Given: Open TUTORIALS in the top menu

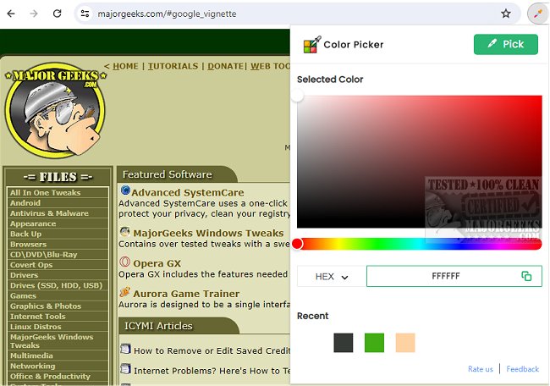Looking at the screenshot, I should click(x=173, y=66).
